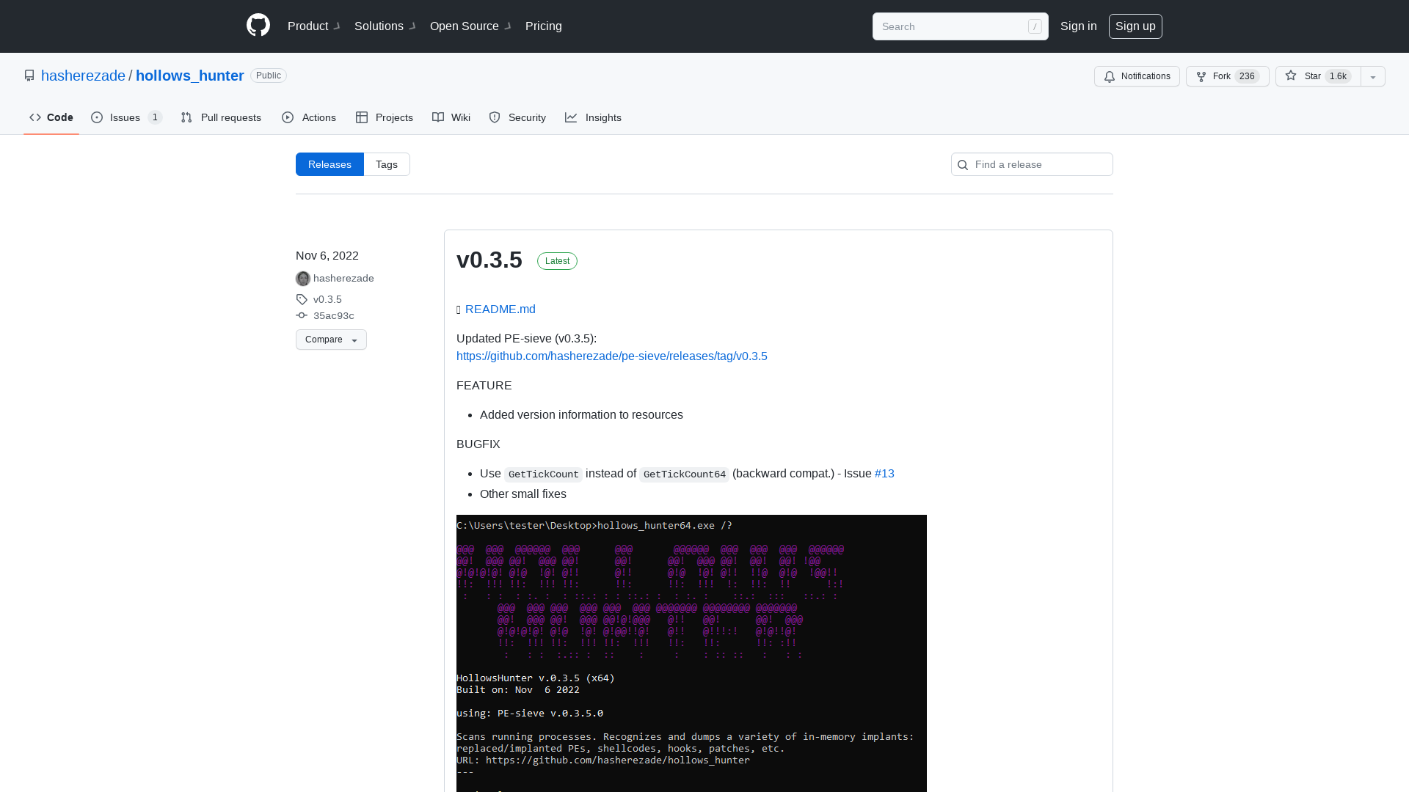Open the Pricing page
Image resolution: width=1409 pixels, height=792 pixels.
coord(544,26)
